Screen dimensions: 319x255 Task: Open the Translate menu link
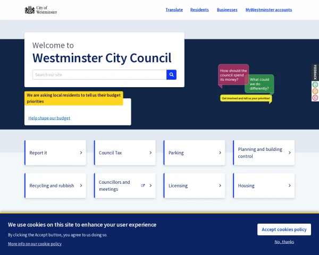[174, 10]
